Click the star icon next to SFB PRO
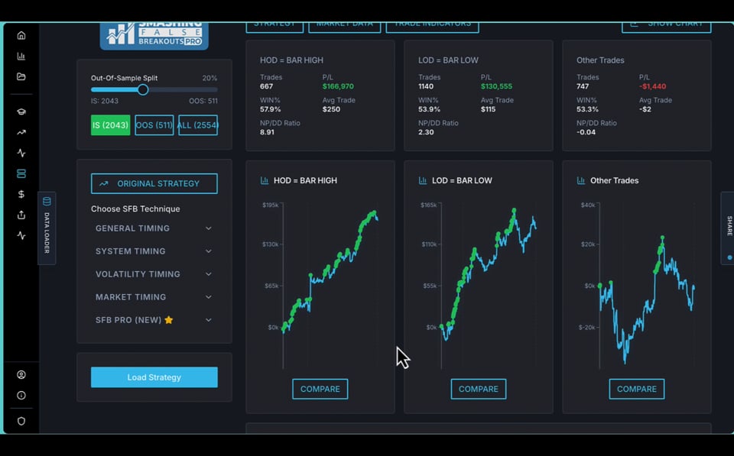 [169, 320]
